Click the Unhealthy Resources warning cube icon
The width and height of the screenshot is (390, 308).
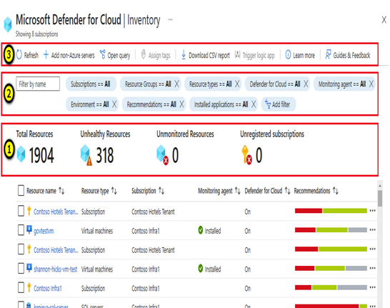click(x=86, y=155)
